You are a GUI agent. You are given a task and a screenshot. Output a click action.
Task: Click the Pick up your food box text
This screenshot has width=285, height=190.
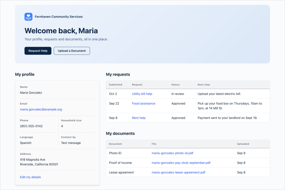click(230, 106)
